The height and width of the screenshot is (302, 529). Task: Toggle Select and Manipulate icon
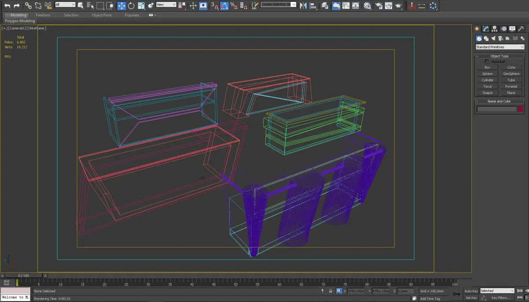193,6
